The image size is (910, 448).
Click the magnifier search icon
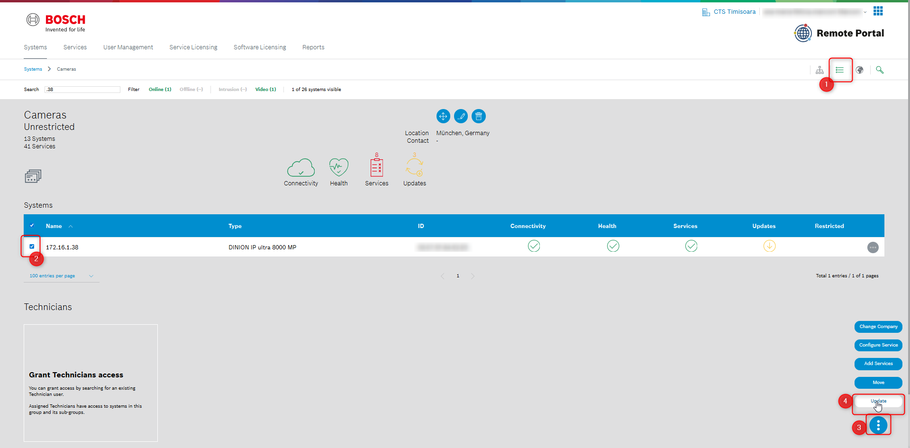pyautogui.click(x=880, y=70)
